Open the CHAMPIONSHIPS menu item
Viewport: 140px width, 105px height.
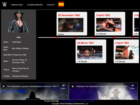point(35,5)
